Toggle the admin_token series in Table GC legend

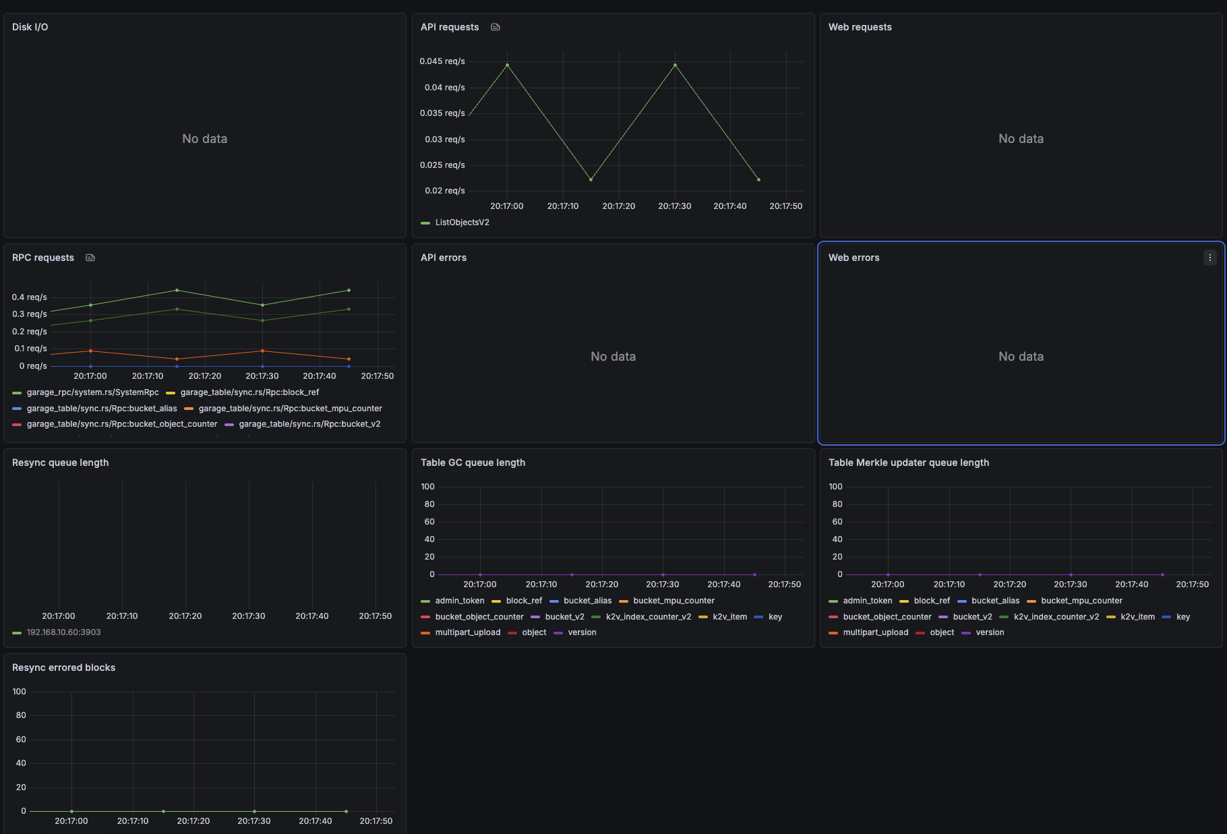[460, 600]
